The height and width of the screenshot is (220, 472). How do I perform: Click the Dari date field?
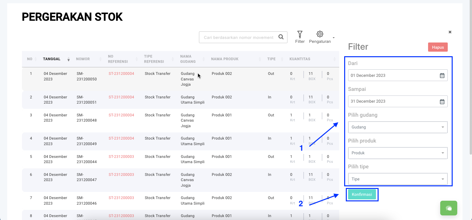tap(393, 76)
